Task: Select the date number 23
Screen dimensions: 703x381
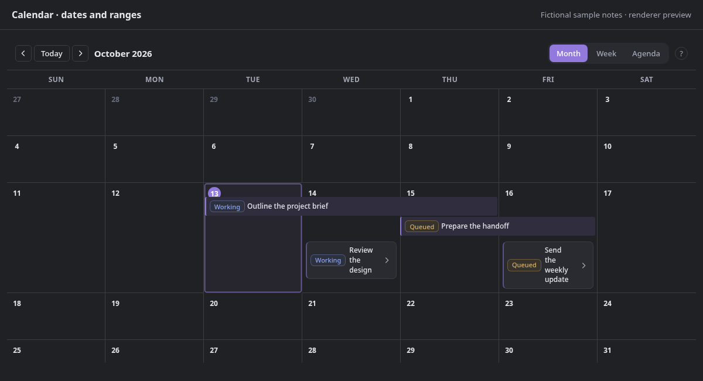Action: coord(509,304)
